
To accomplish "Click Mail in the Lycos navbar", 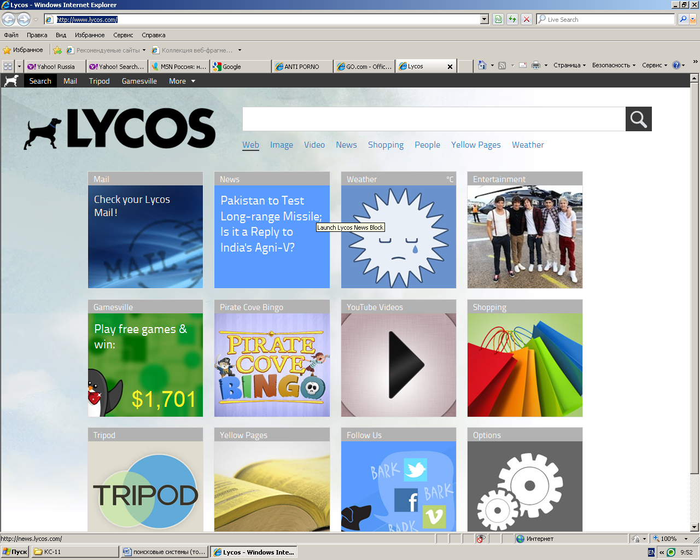I will pyautogui.click(x=70, y=81).
